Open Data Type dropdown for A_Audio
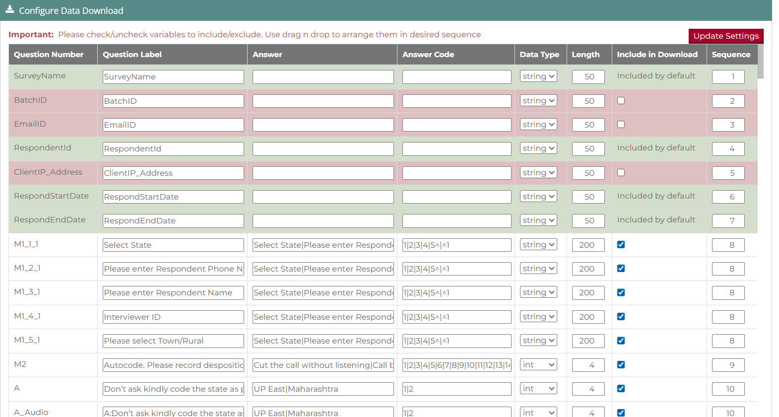The width and height of the screenshot is (779, 417). pyautogui.click(x=538, y=412)
